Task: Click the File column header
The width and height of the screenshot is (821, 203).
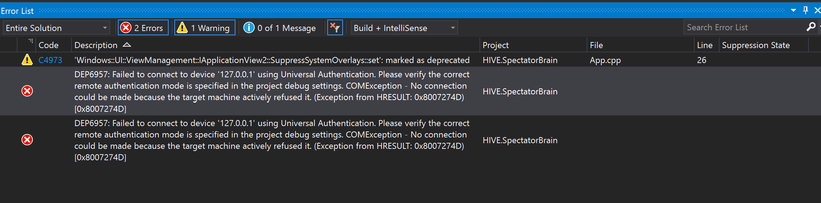Action: [596, 45]
